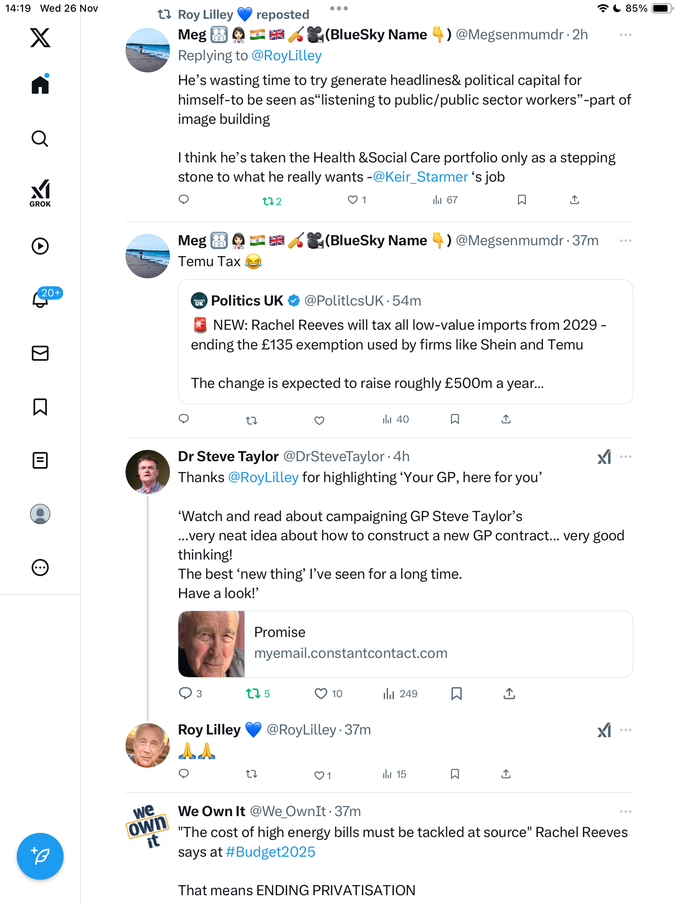Open direct messages envelope icon
This screenshot has height=904, width=678.
click(x=40, y=353)
